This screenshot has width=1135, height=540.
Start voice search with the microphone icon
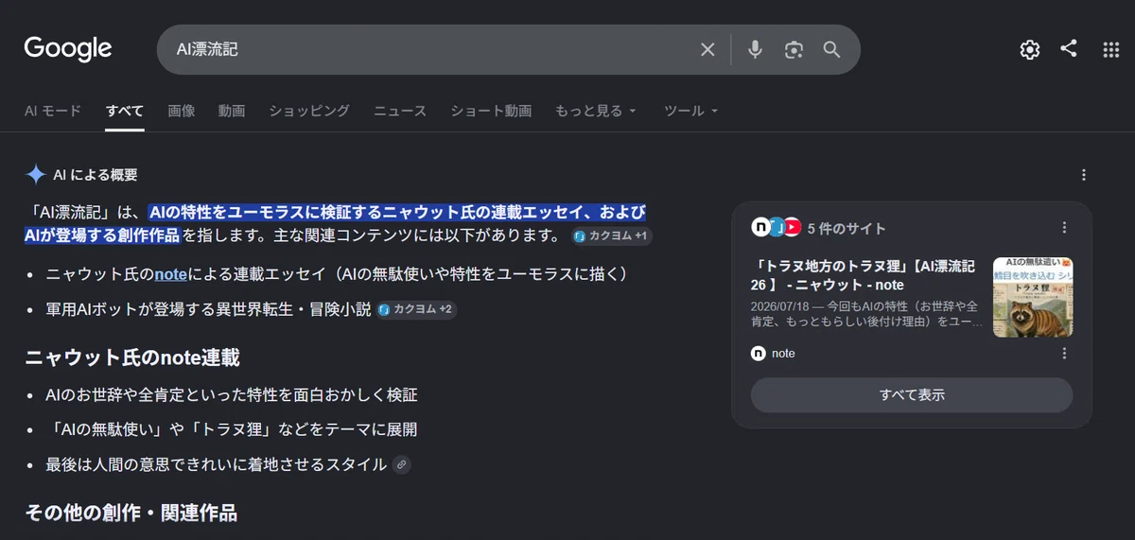[x=755, y=50]
